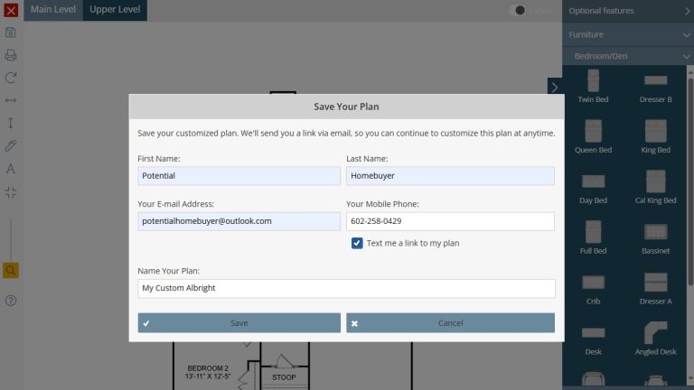Viewport: 694px width, 390px height.
Task: Click the Name Your Plan field
Action: pyautogui.click(x=346, y=288)
